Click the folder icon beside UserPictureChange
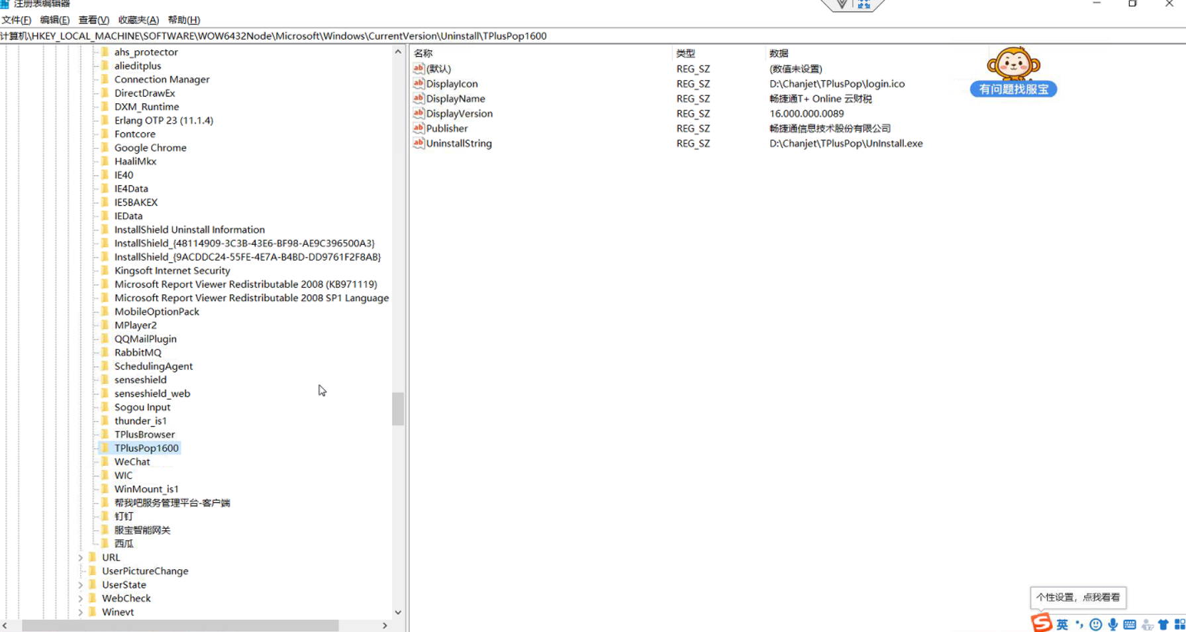Image resolution: width=1186 pixels, height=632 pixels. (92, 570)
